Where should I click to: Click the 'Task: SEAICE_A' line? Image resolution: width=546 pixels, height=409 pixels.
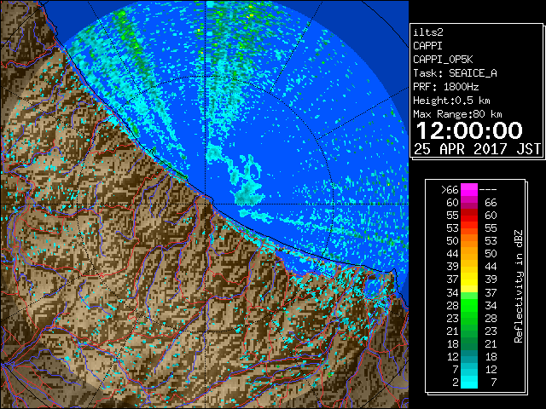pos(455,73)
